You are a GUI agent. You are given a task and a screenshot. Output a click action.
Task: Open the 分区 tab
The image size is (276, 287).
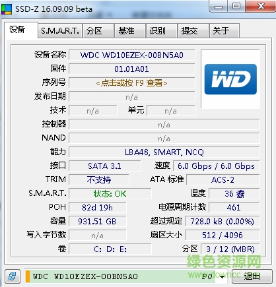(x=98, y=31)
